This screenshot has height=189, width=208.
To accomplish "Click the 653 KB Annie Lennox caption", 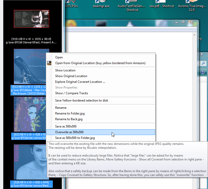I will [29, 136].
